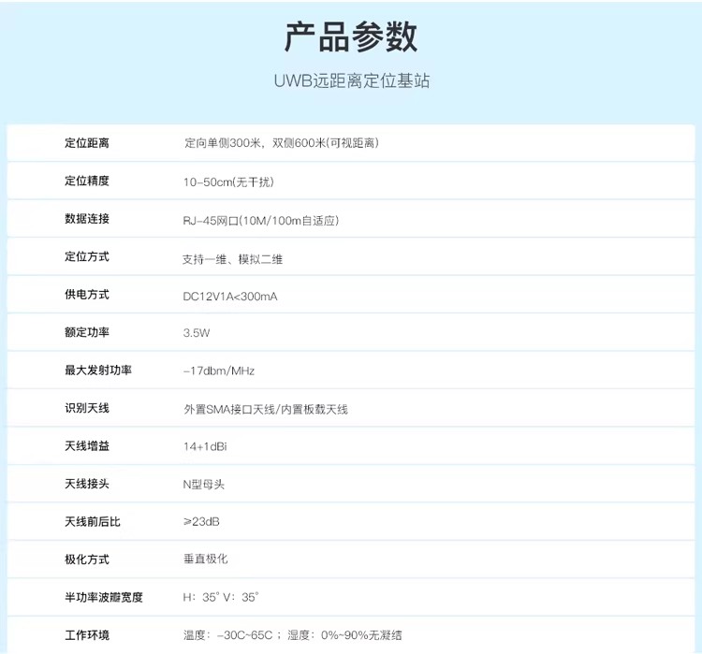Image resolution: width=702 pixels, height=654 pixels.
Task: Click the 垂直极化 polarization value
Action: click(x=205, y=560)
